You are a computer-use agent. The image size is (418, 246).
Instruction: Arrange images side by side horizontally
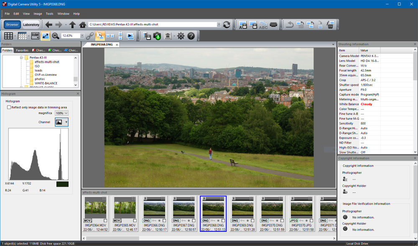110,36
